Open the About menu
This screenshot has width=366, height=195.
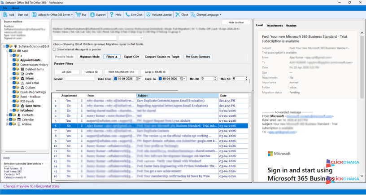15,8
